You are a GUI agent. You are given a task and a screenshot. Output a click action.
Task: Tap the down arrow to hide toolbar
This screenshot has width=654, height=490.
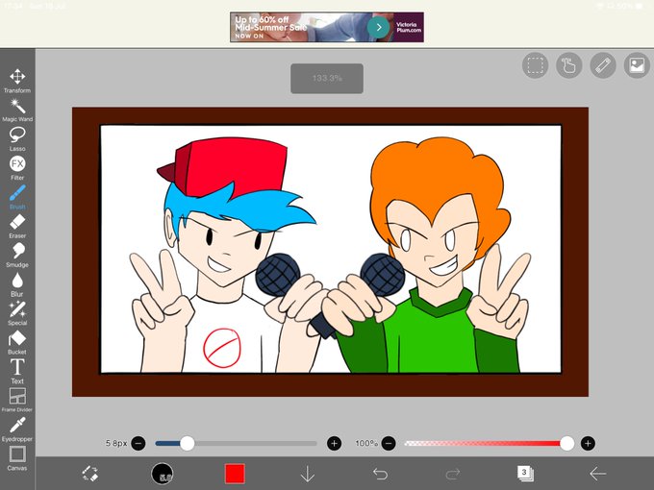click(x=308, y=474)
